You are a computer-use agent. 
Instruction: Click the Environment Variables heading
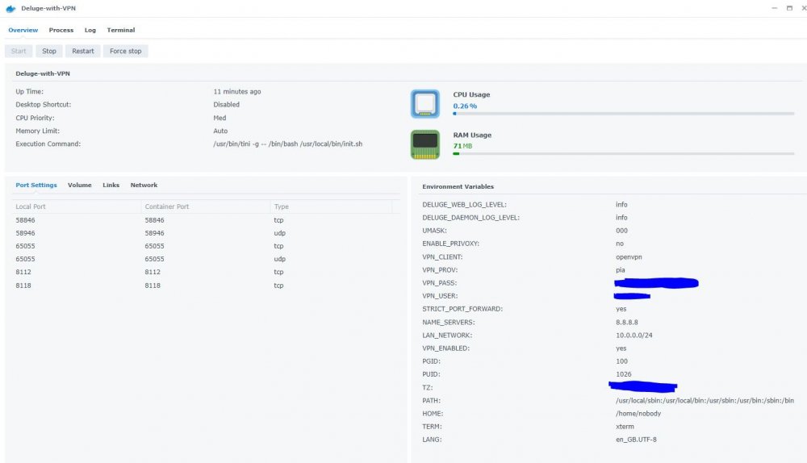click(x=458, y=187)
